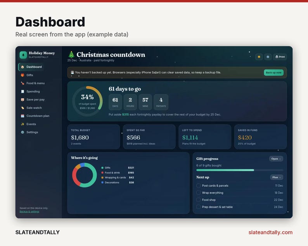
Task: Click the '11 Dec' due date
Action: point(279,186)
